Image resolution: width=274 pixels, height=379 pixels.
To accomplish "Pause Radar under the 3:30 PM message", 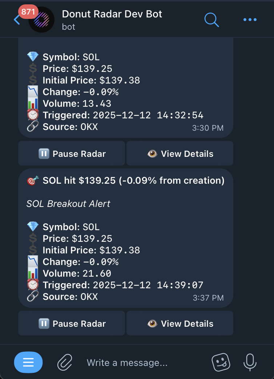I will (x=72, y=154).
